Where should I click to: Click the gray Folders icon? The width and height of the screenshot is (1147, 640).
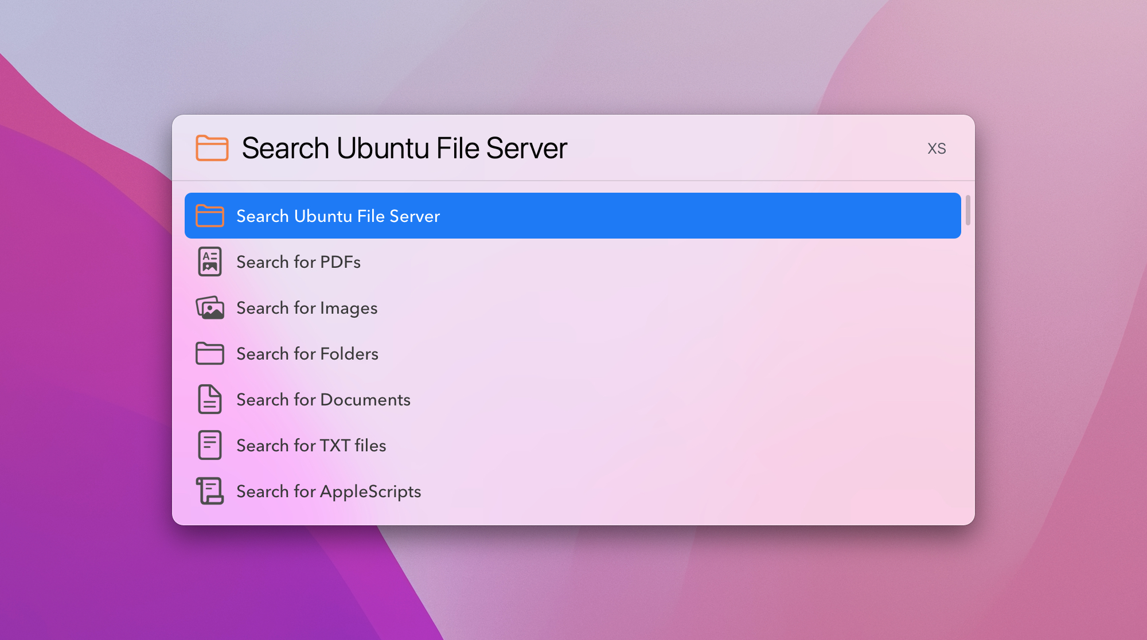[210, 354]
